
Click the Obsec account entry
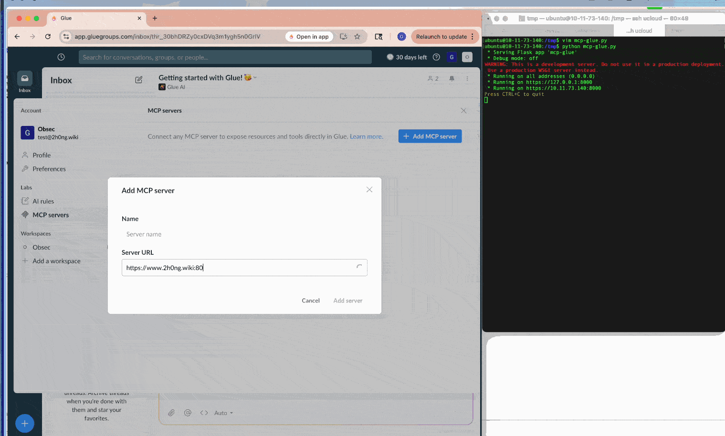[x=50, y=133]
